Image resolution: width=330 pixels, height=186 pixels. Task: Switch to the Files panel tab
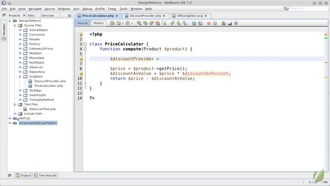[31, 16]
